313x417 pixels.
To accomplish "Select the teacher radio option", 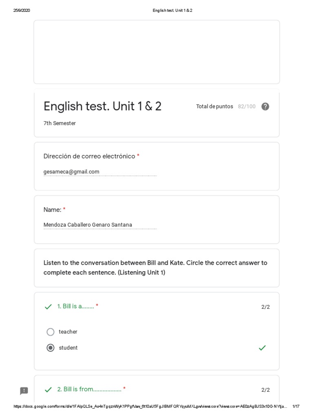I will [x=51, y=332].
